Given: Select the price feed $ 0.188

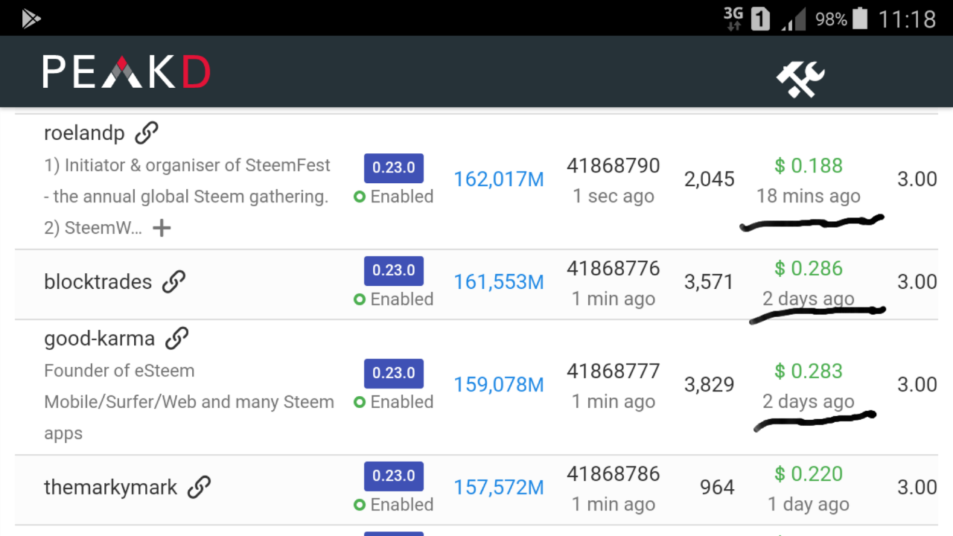Looking at the screenshot, I should [x=809, y=165].
